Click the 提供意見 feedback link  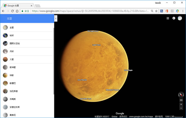pyautogui.click(x=159, y=117)
